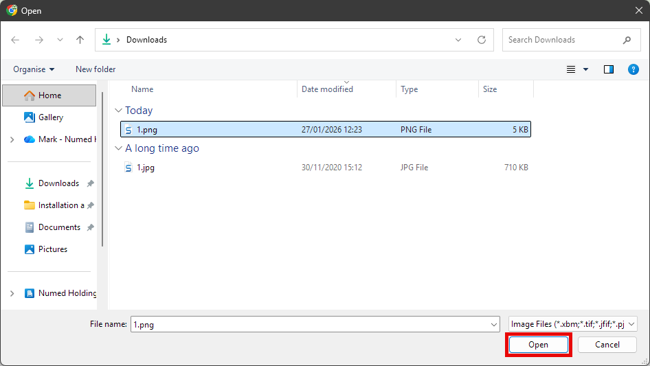650x366 pixels.
Task: Expand the address bar history dropdown
Action: 458,40
